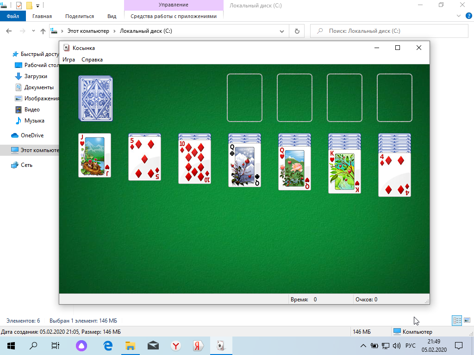
Task: Refresh the Explorer folder view
Action: coord(297,31)
